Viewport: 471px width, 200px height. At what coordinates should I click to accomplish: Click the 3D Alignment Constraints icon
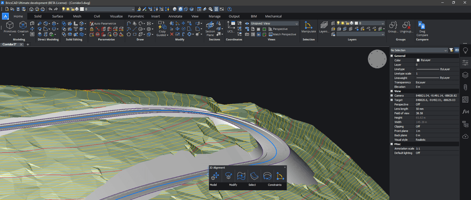click(280, 176)
